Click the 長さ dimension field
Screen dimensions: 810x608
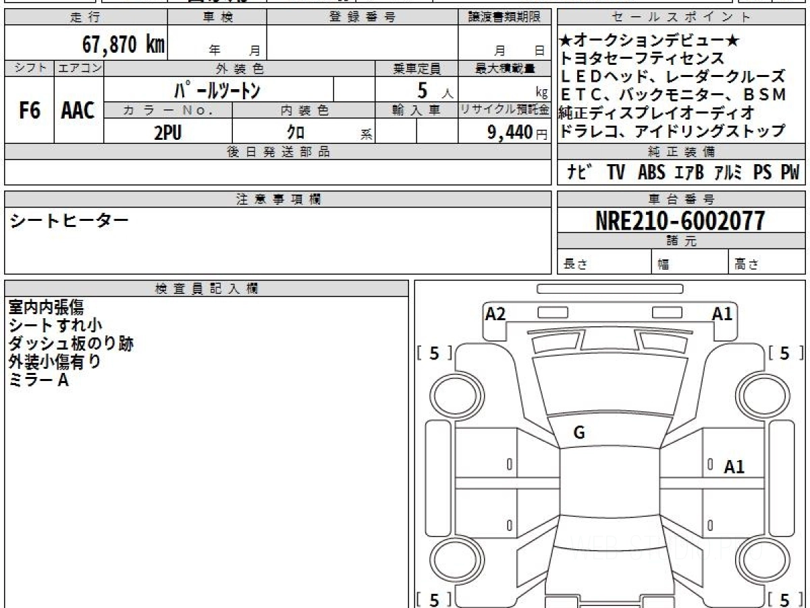pyautogui.click(x=604, y=262)
